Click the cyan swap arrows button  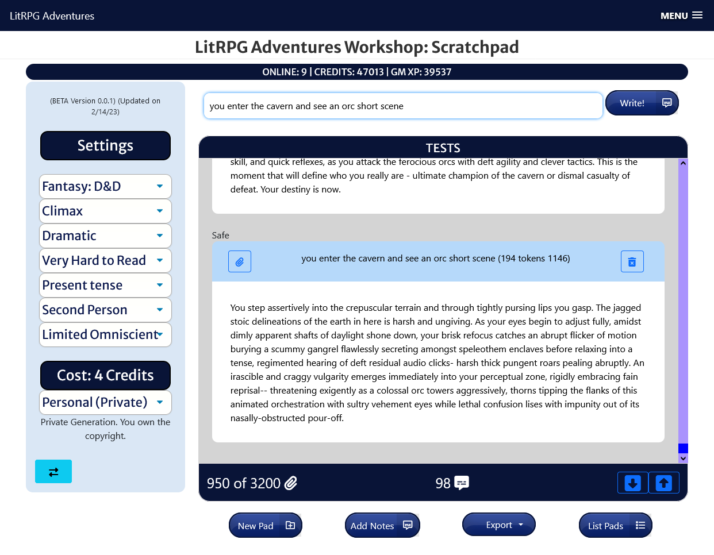pos(53,472)
